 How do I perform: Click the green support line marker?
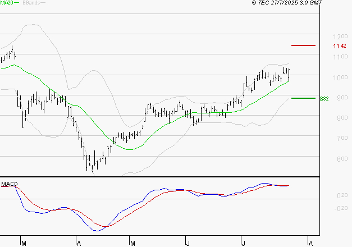pos(303,98)
